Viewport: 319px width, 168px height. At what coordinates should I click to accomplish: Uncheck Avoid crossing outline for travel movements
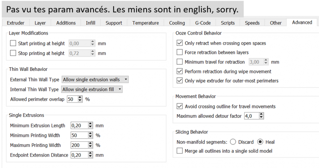coord(180,106)
